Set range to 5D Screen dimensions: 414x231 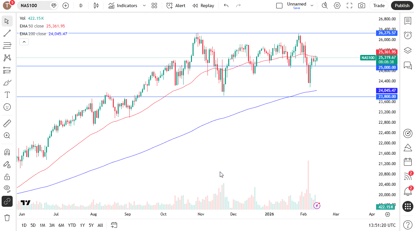(x=33, y=225)
